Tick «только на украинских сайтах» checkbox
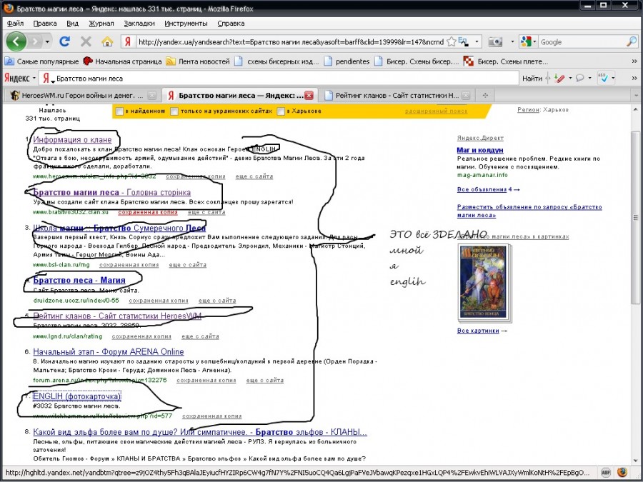This screenshot has height=482, width=643. (175, 111)
